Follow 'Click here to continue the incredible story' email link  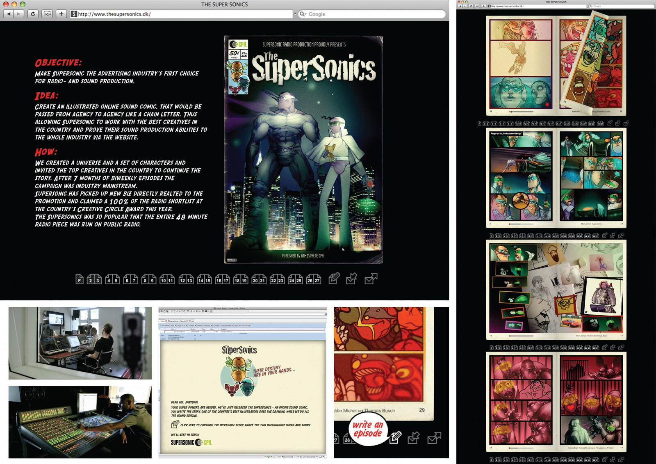(x=245, y=425)
